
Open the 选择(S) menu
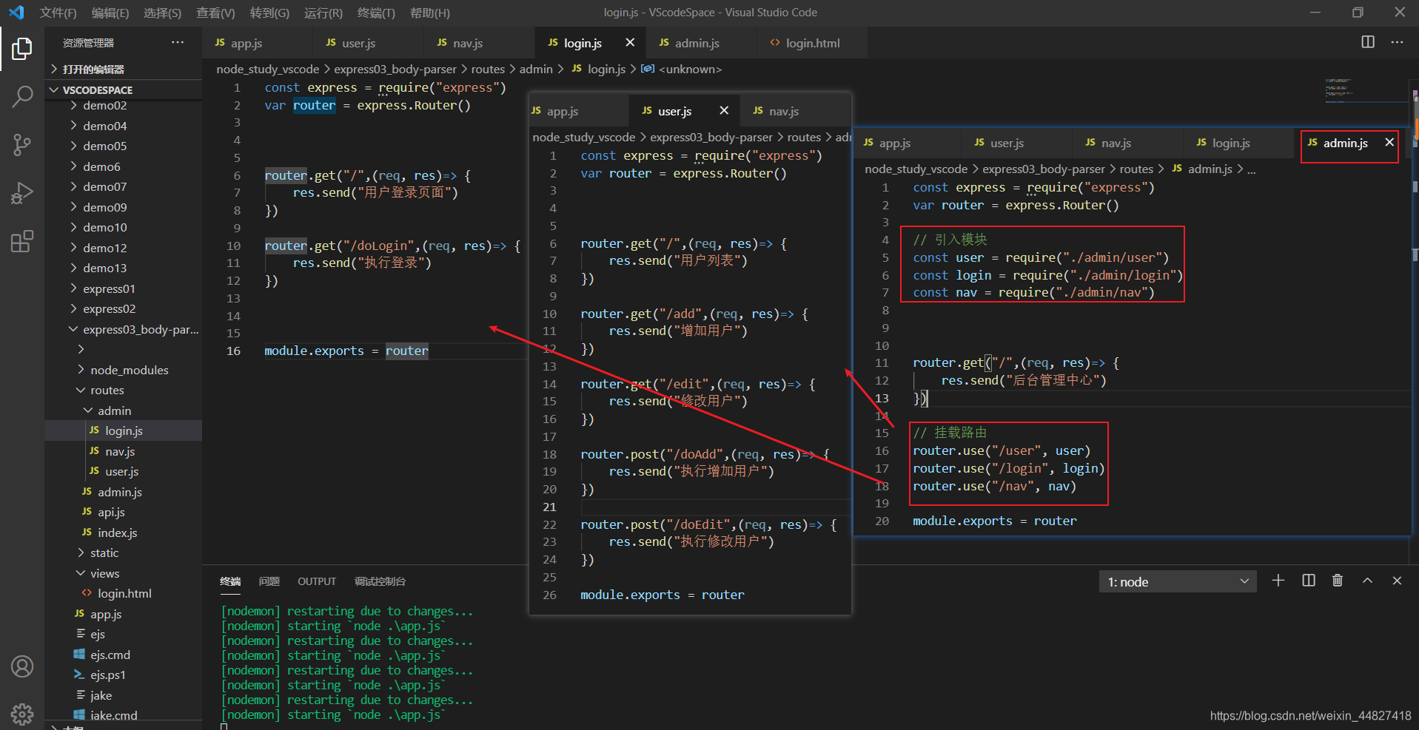[x=162, y=13]
